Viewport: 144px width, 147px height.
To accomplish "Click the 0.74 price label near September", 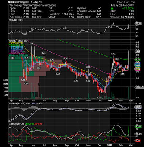I will tap(66, 58).
